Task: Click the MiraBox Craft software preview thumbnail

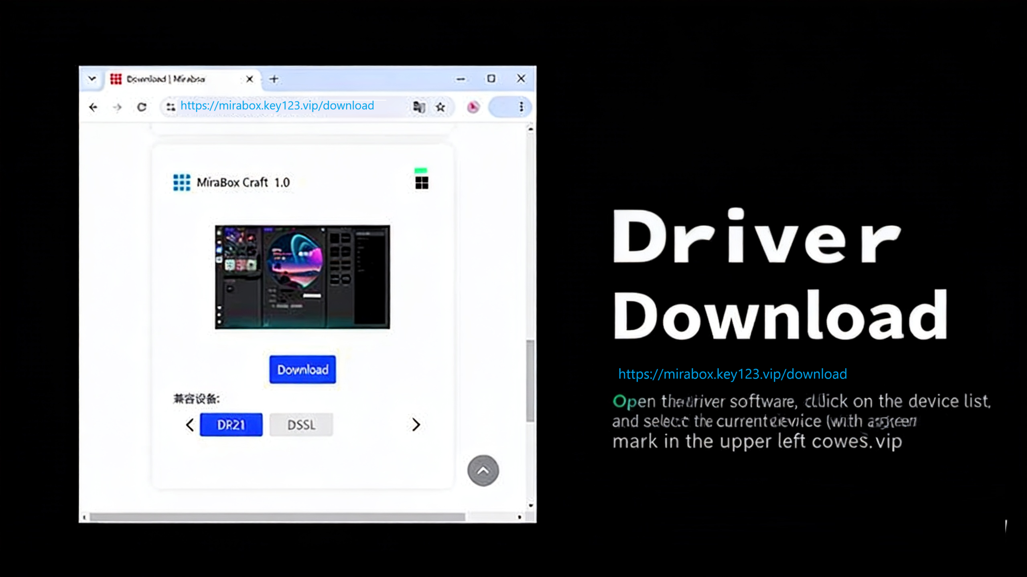Action: pos(302,277)
